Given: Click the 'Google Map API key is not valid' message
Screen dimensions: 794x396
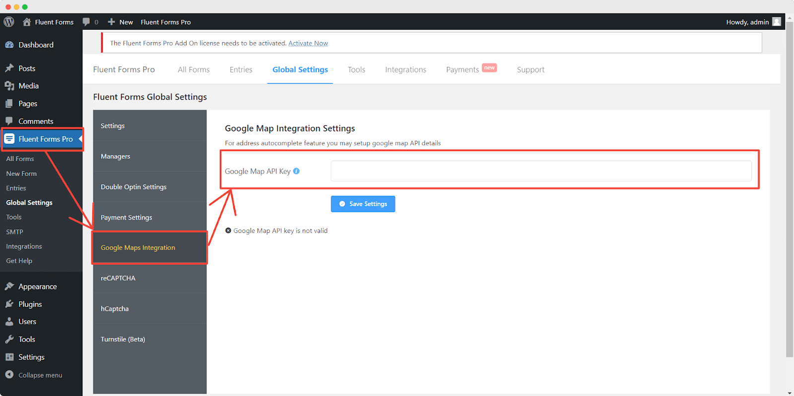Looking at the screenshot, I should pos(280,230).
